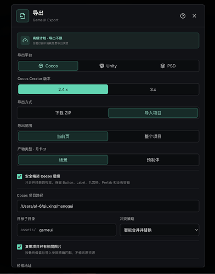The image size is (215, 274).
Task: Select 整个项目 as export scope
Action: [153, 136]
